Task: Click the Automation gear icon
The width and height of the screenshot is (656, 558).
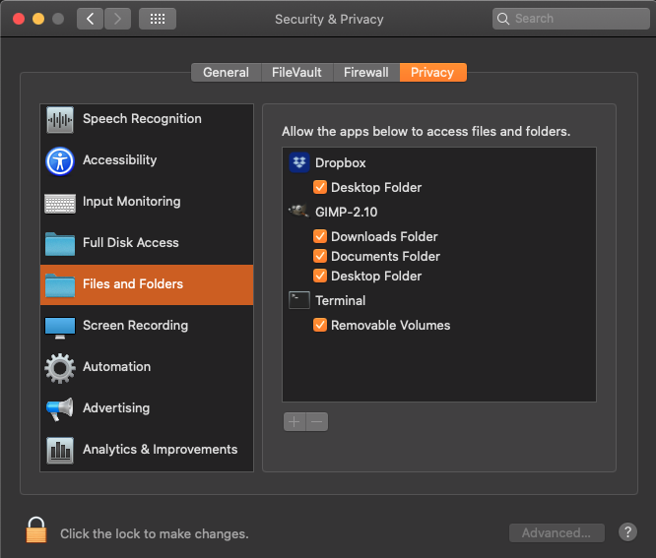Action: (60, 367)
